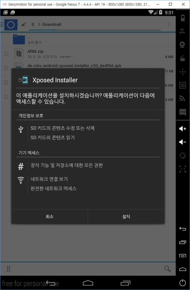This screenshot has height=290, width=190.
Task: Select the Download breadcrumb
Action: pyautogui.click(x=52, y=24)
